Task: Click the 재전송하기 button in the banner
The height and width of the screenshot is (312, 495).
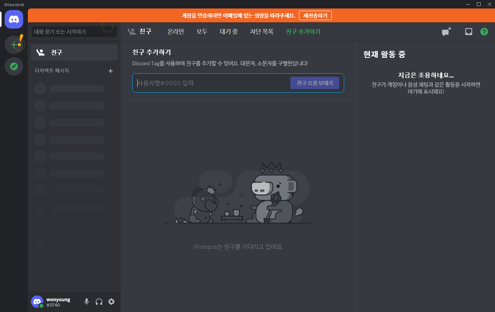Action: pos(315,15)
